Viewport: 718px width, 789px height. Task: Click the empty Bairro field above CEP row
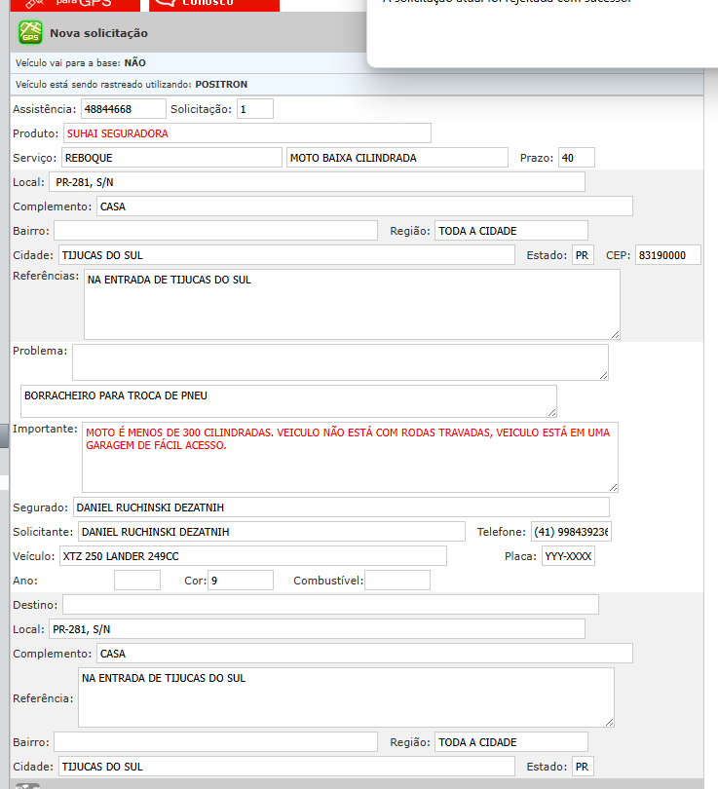click(216, 231)
